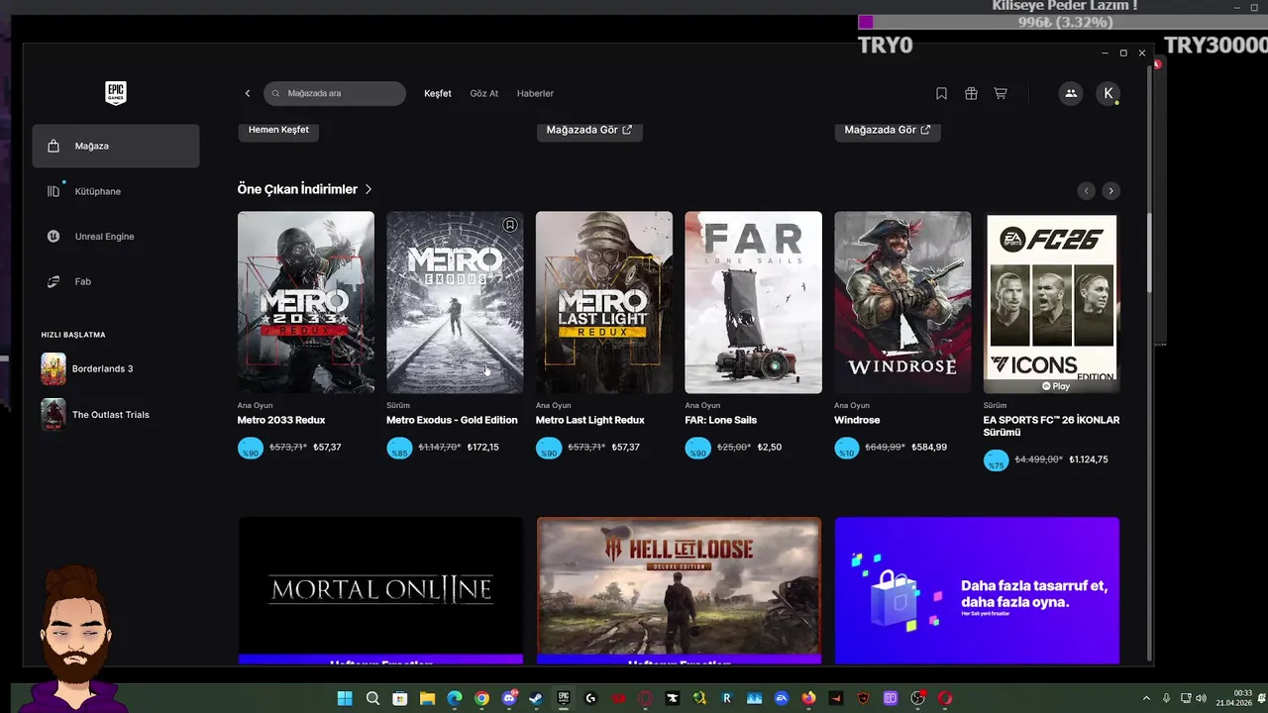Click the FAR: Lone Sails title text

coord(720,420)
